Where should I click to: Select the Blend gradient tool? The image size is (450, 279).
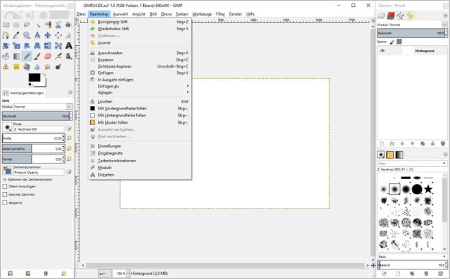(16, 56)
